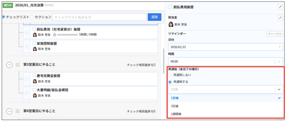Click drag handle beside 慶弔見舞金振替 item
Viewport: 287px width, 122px height.
(x=27, y=79)
